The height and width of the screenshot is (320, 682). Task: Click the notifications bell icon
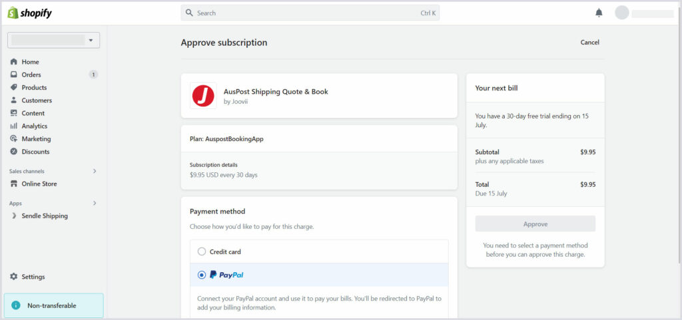[x=599, y=13]
